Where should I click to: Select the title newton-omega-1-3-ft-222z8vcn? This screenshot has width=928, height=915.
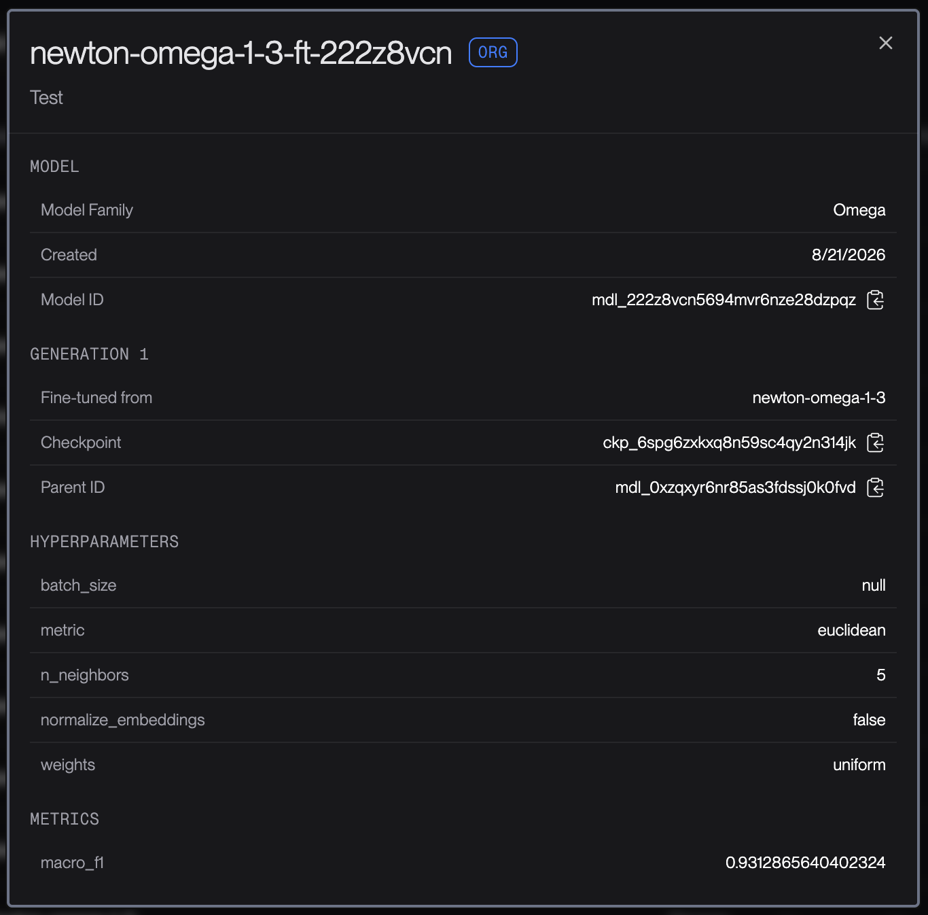241,53
